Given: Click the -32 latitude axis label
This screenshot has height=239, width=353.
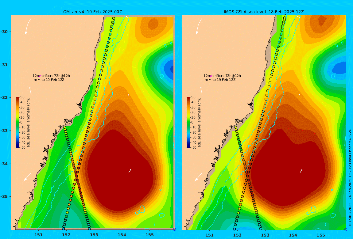Looking at the screenshot, I should point(4,97).
